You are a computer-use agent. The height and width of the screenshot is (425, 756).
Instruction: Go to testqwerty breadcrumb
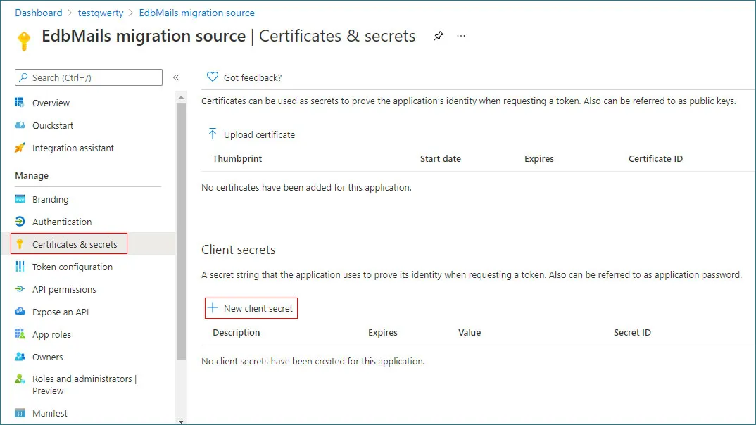pyautogui.click(x=100, y=13)
